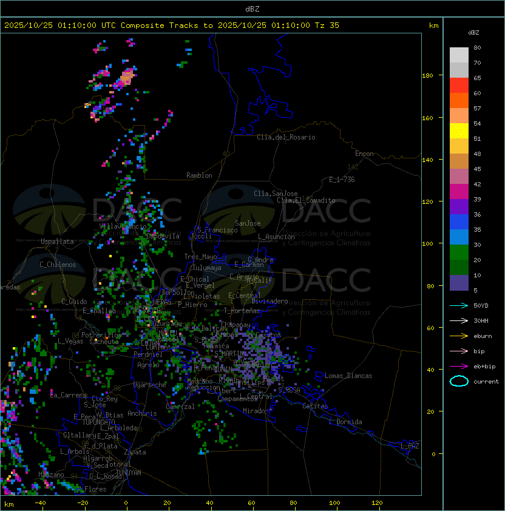The image size is (505, 511).
Task: Click the orange-pink storm cell near top of radar
Action: click(126, 77)
